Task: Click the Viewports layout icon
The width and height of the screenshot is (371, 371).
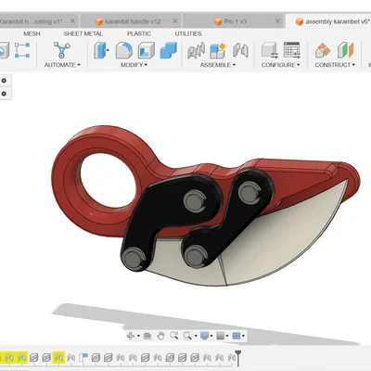Action: click(x=237, y=336)
